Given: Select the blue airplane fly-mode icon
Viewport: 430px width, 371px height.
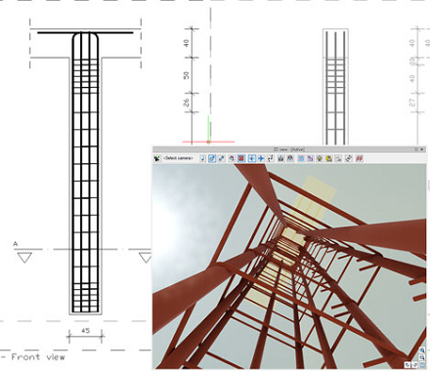Looking at the screenshot, I should pyautogui.click(x=261, y=158).
